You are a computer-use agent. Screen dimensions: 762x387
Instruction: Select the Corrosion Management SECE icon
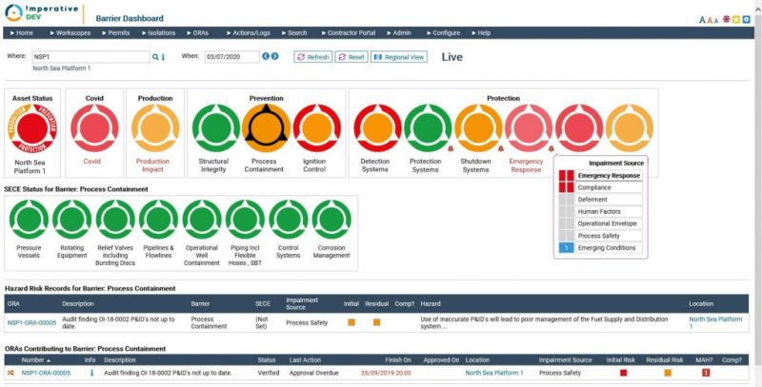[x=331, y=220]
